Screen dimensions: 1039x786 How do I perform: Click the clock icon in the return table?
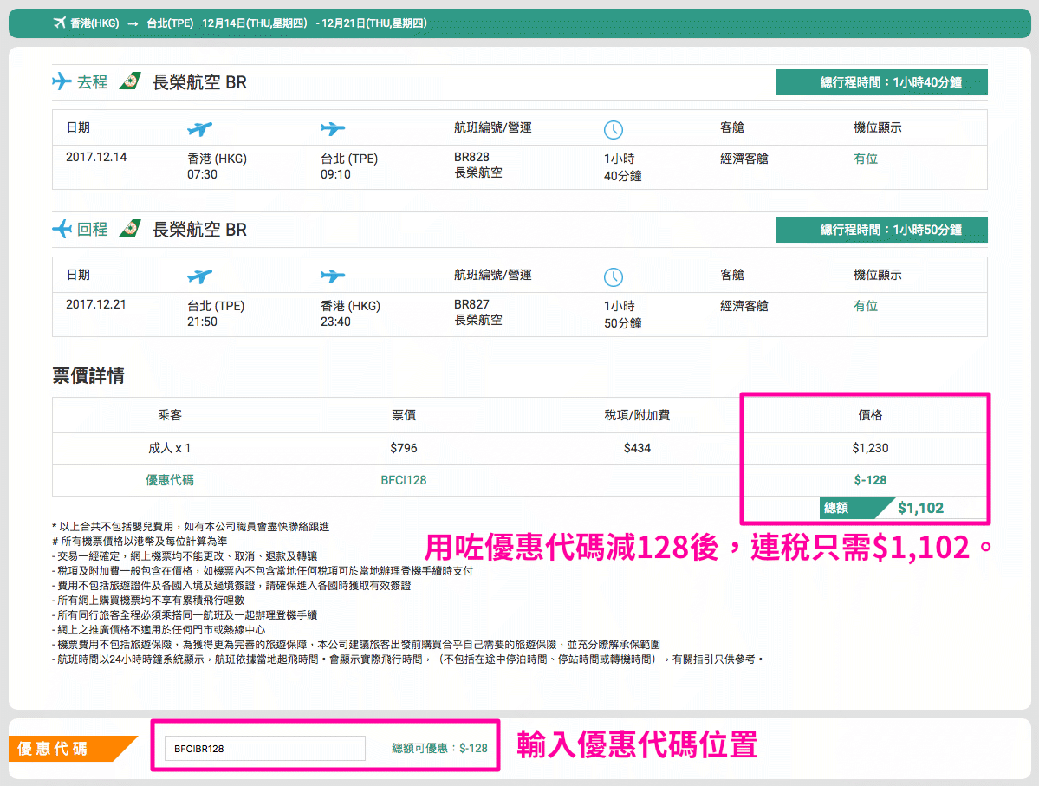(x=614, y=277)
